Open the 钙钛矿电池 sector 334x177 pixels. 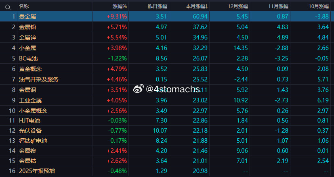[167, 141]
